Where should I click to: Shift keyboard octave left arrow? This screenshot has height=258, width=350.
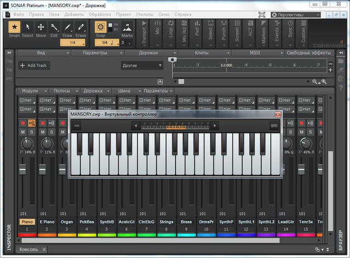[x=136, y=126]
